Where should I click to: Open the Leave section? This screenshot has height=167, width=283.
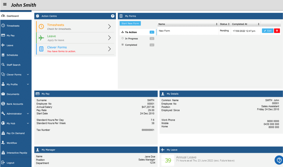coord(11,45)
